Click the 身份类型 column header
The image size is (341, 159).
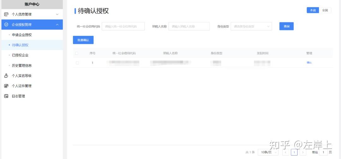pos(216,53)
